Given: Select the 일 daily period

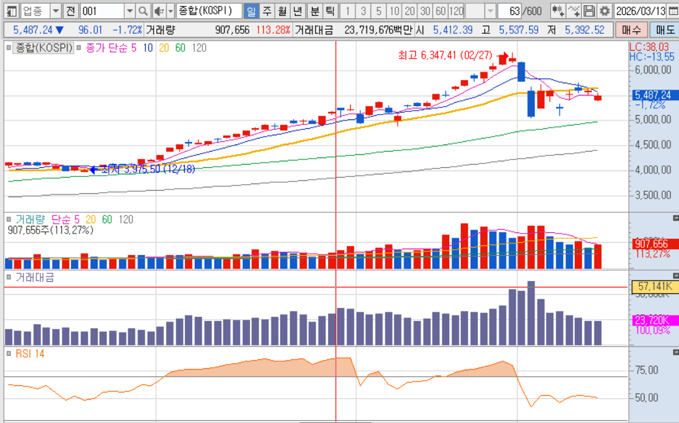Looking at the screenshot, I should 251,11.
